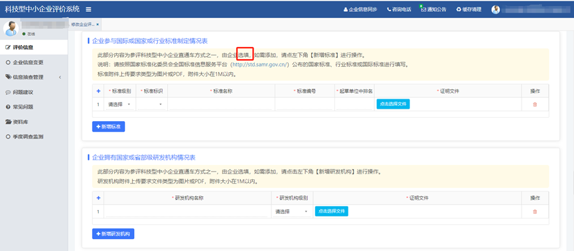
Task: Click 缓存清理 in top bar
Action: tap(468, 9)
